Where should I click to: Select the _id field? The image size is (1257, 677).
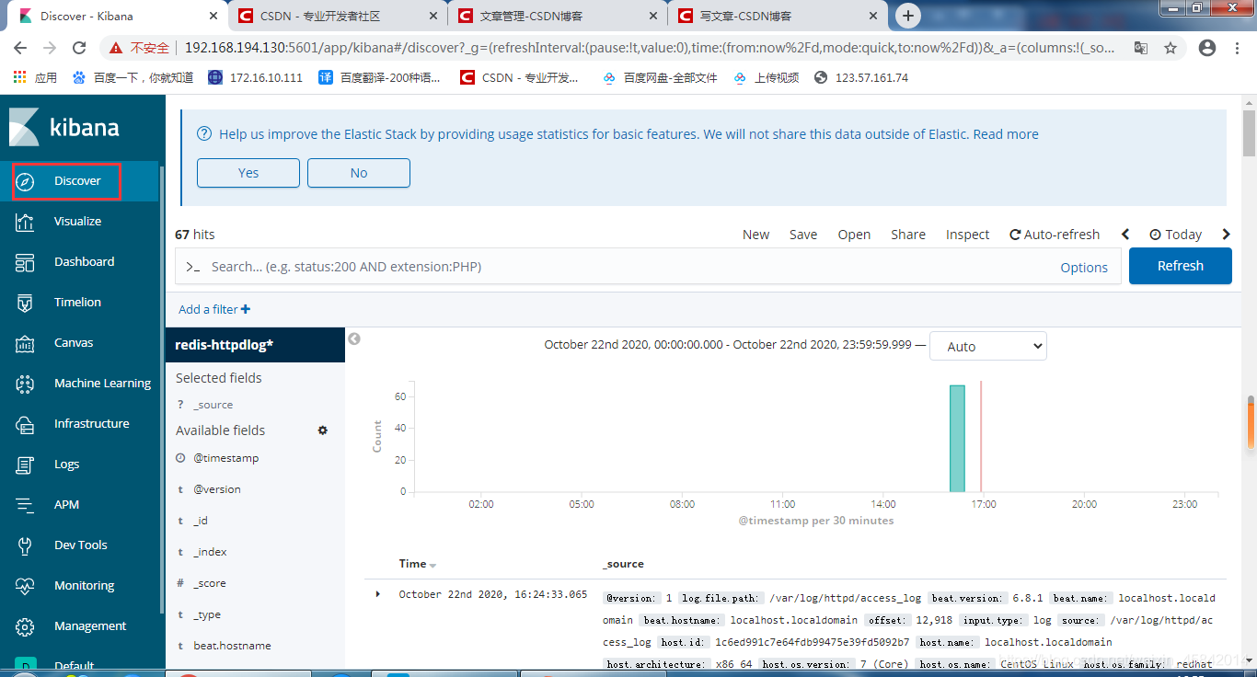coord(201,521)
